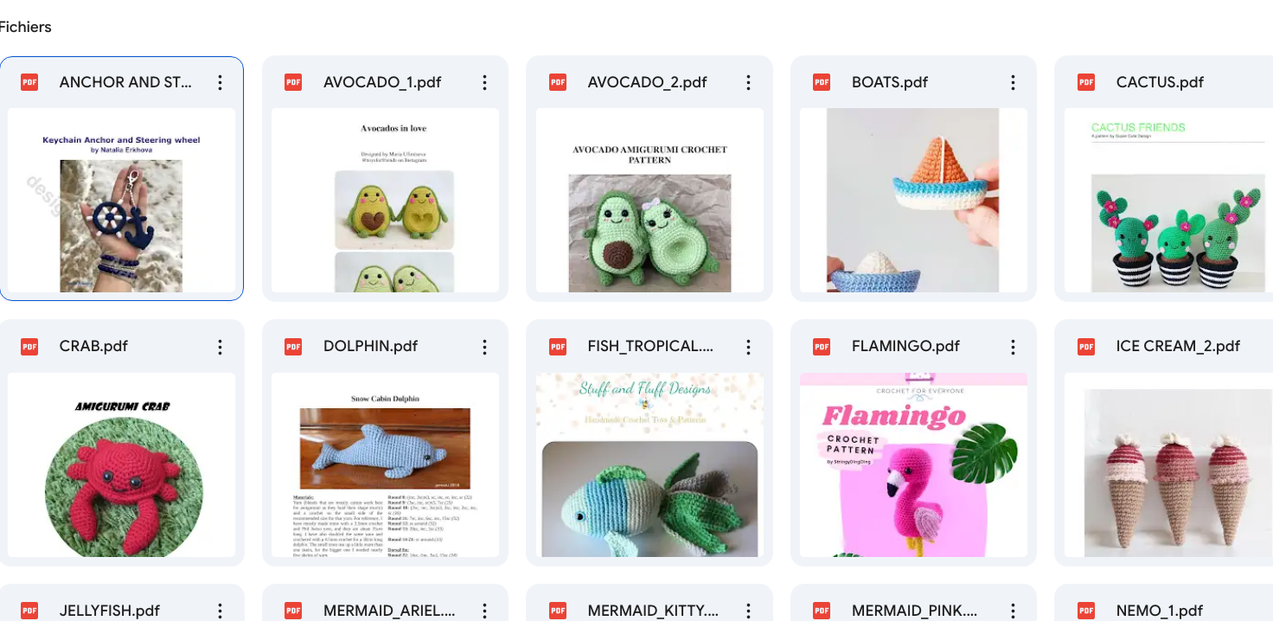Expand options for MERMAID_ARIEL file
Image resolution: width=1273 pixels, height=621 pixels.
click(484, 611)
